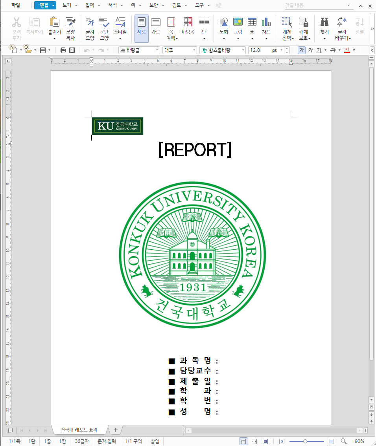
Task: Open the 서식 (Format) menu
Action: 112,5
